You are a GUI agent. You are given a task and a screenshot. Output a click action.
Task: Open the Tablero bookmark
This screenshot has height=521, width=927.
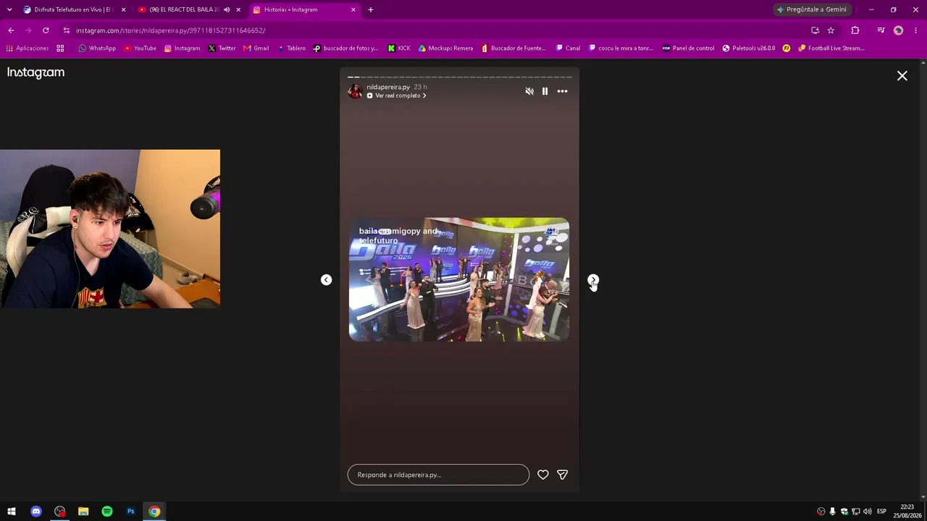point(291,48)
